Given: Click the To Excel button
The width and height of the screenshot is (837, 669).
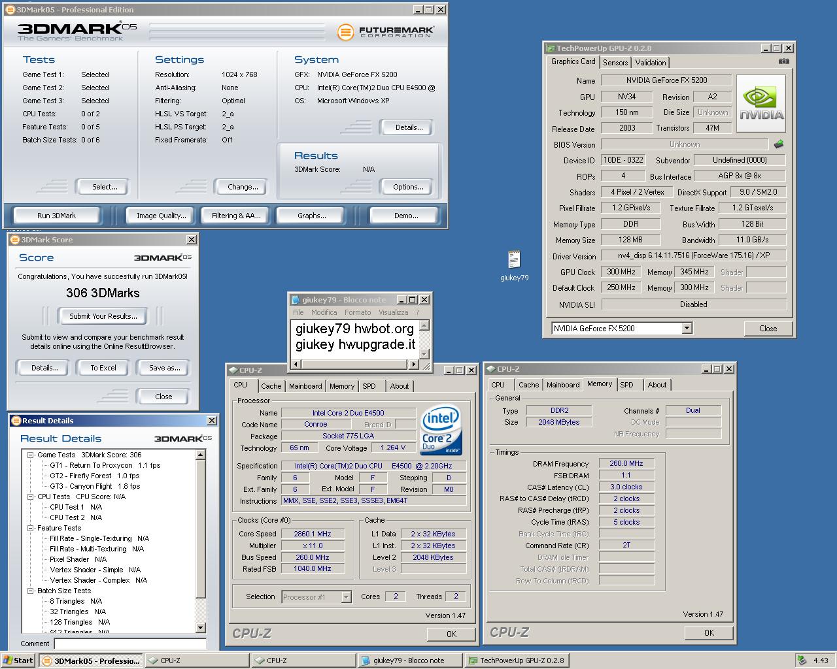Looking at the screenshot, I should coord(103,368).
